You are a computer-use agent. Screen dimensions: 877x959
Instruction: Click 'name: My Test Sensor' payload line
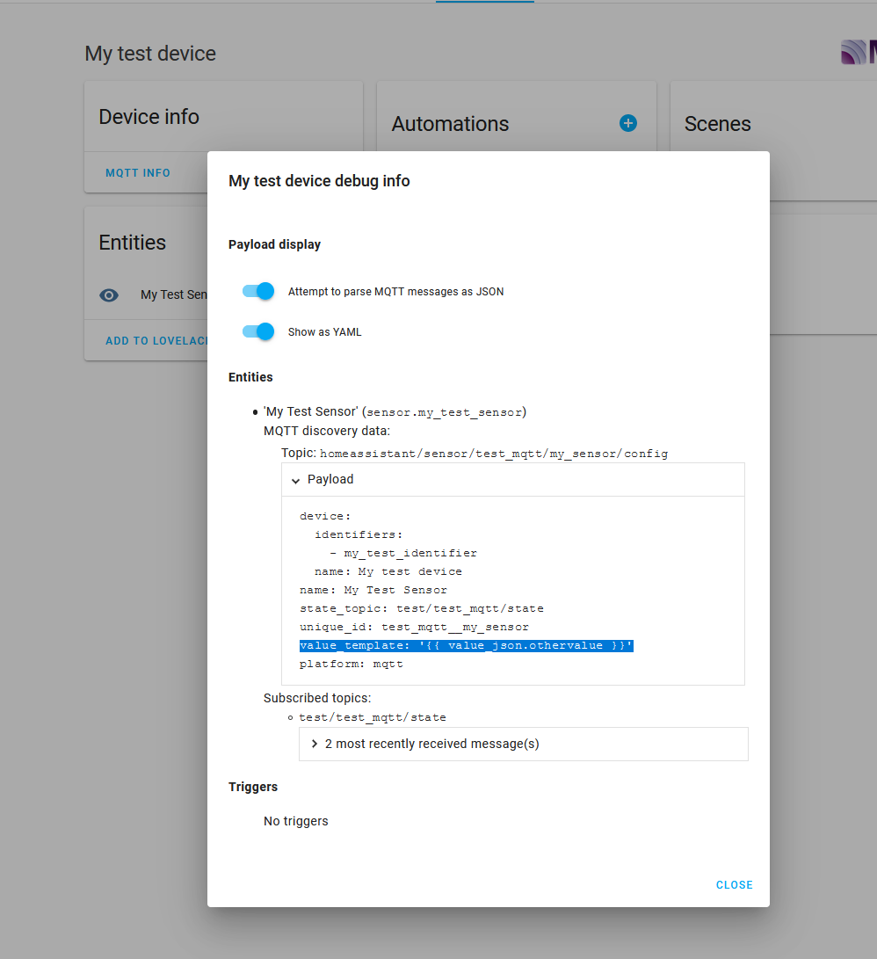click(373, 590)
